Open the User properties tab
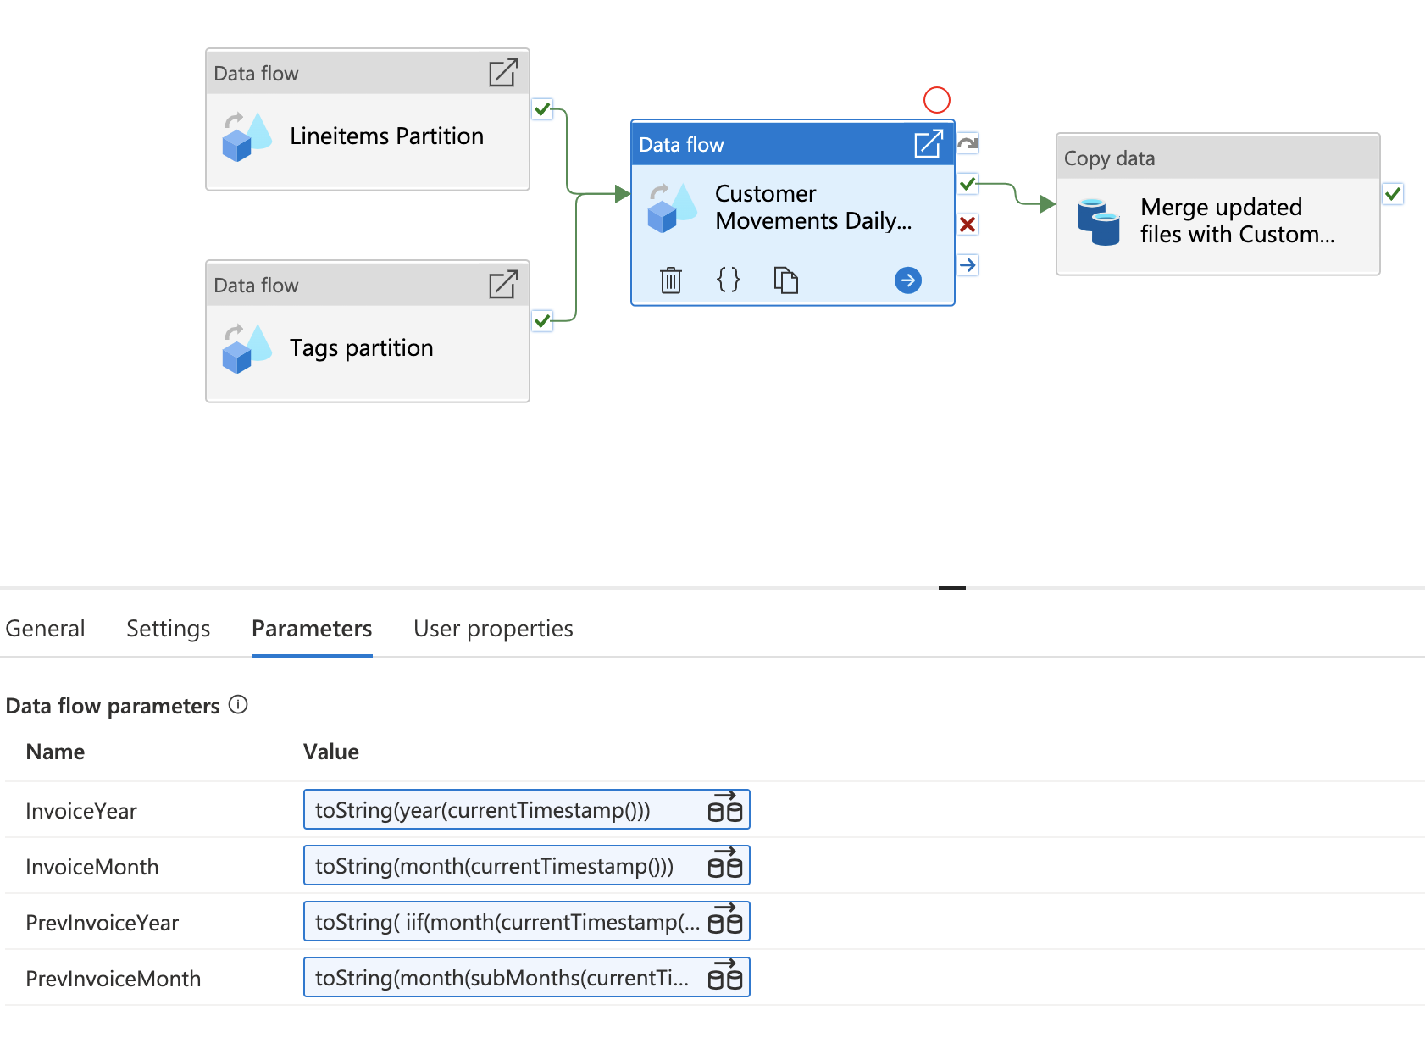 click(492, 629)
